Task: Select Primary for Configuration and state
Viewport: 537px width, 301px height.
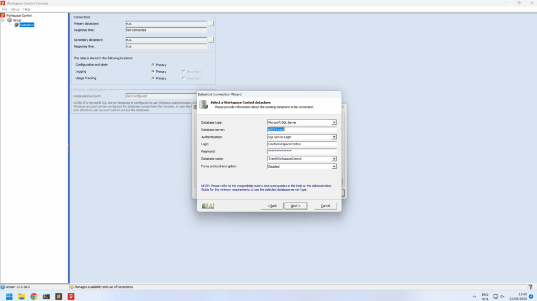Action: tap(153, 64)
